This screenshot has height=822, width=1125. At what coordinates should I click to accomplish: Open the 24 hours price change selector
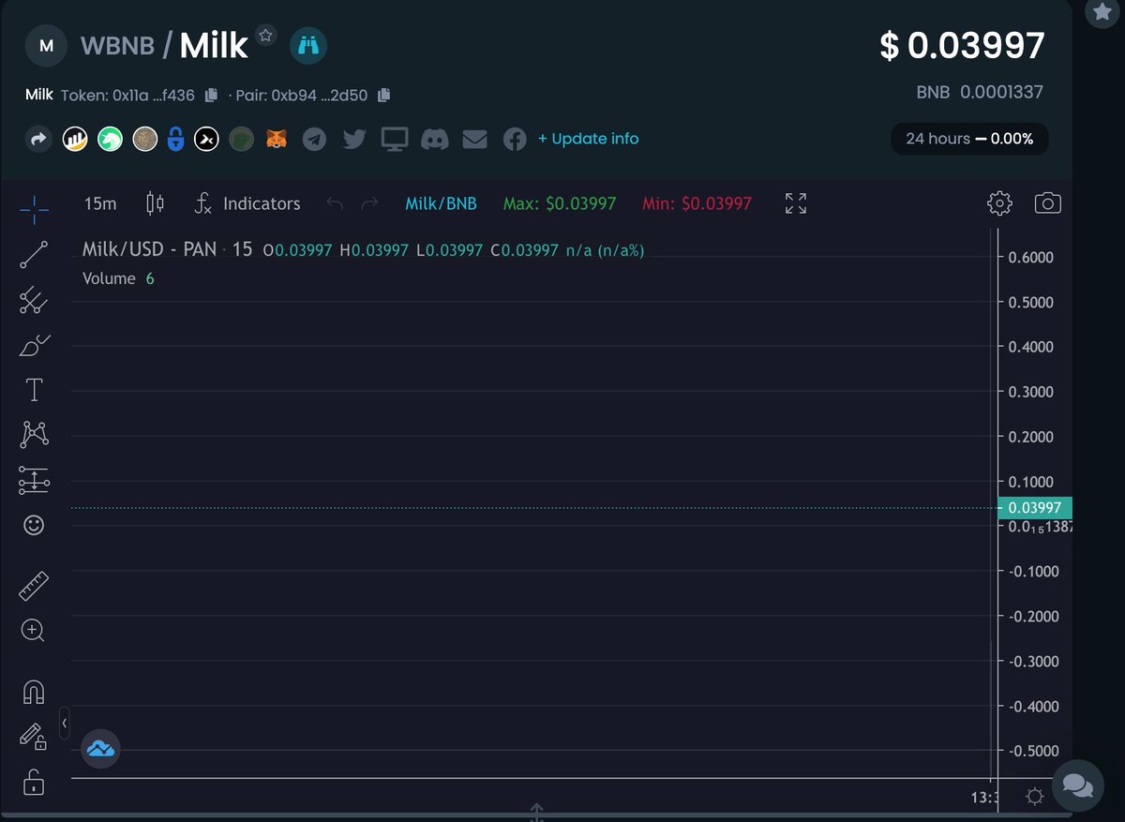coord(969,139)
